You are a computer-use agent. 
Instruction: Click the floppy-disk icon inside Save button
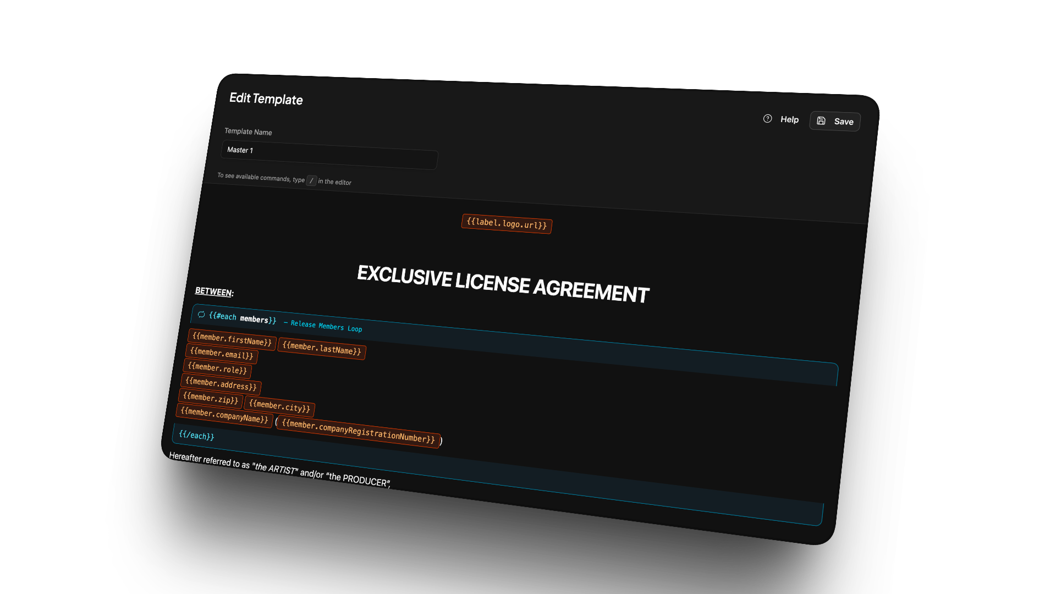coord(821,121)
